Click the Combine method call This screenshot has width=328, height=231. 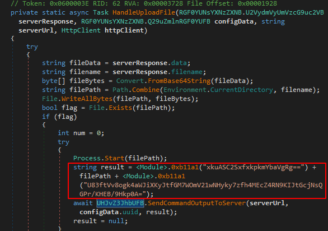click(x=146, y=90)
